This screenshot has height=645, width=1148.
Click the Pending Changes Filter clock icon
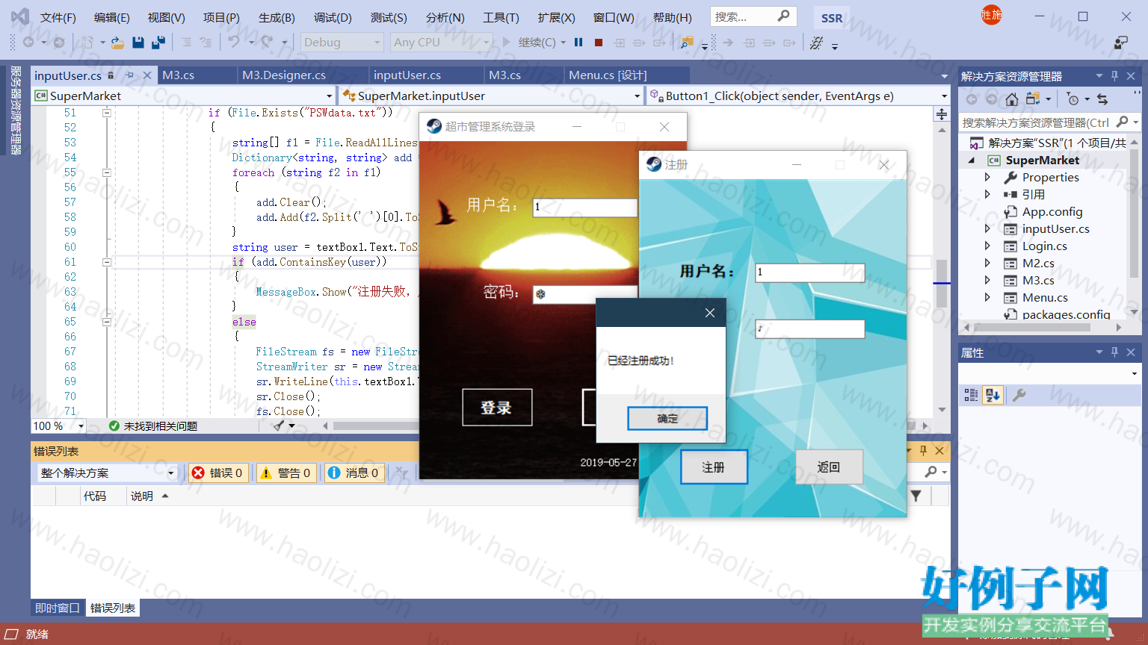(1073, 99)
